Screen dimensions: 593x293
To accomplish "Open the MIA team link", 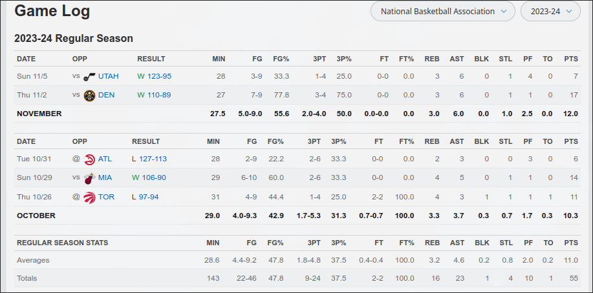I will click(105, 177).
